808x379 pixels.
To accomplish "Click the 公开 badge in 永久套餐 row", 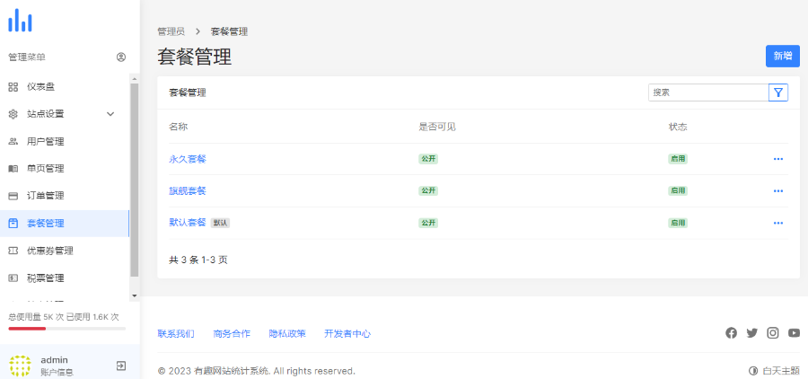I will (x=428, y=159).
